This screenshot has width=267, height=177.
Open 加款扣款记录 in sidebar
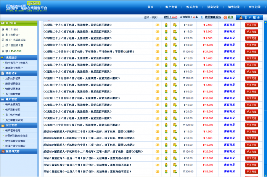coord(13,78)
